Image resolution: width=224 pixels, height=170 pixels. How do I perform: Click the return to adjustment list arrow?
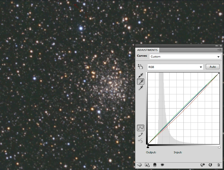point(140,165)
